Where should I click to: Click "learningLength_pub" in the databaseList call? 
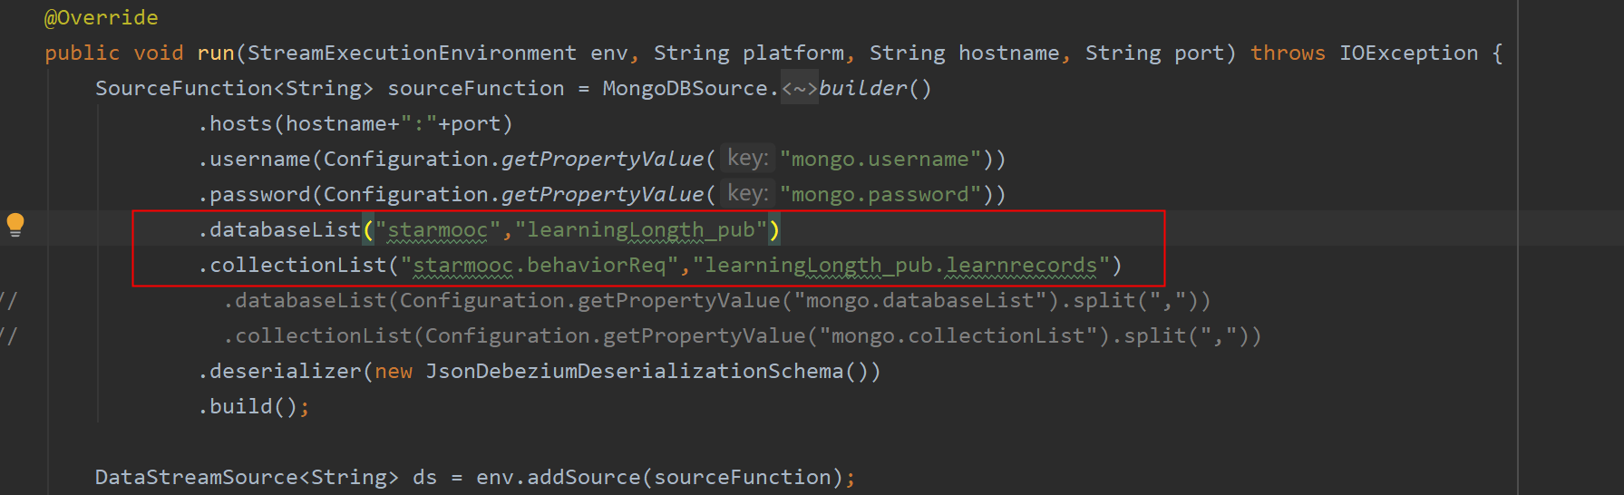click(x=640, y=230)
